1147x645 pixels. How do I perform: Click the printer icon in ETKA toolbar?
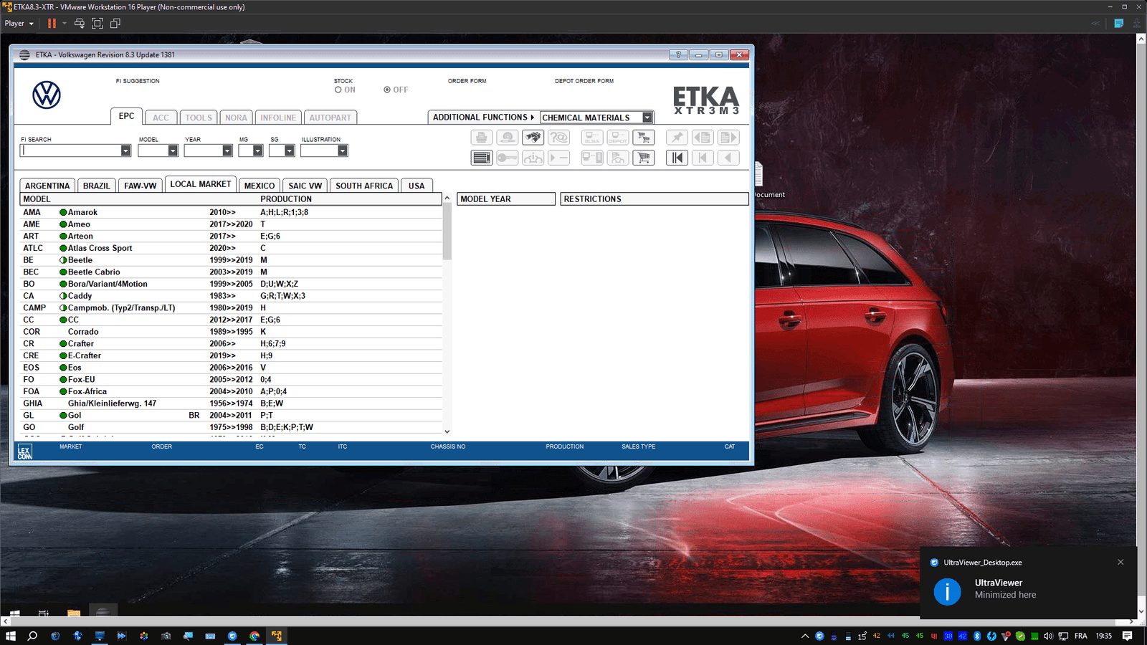[481, 138]
